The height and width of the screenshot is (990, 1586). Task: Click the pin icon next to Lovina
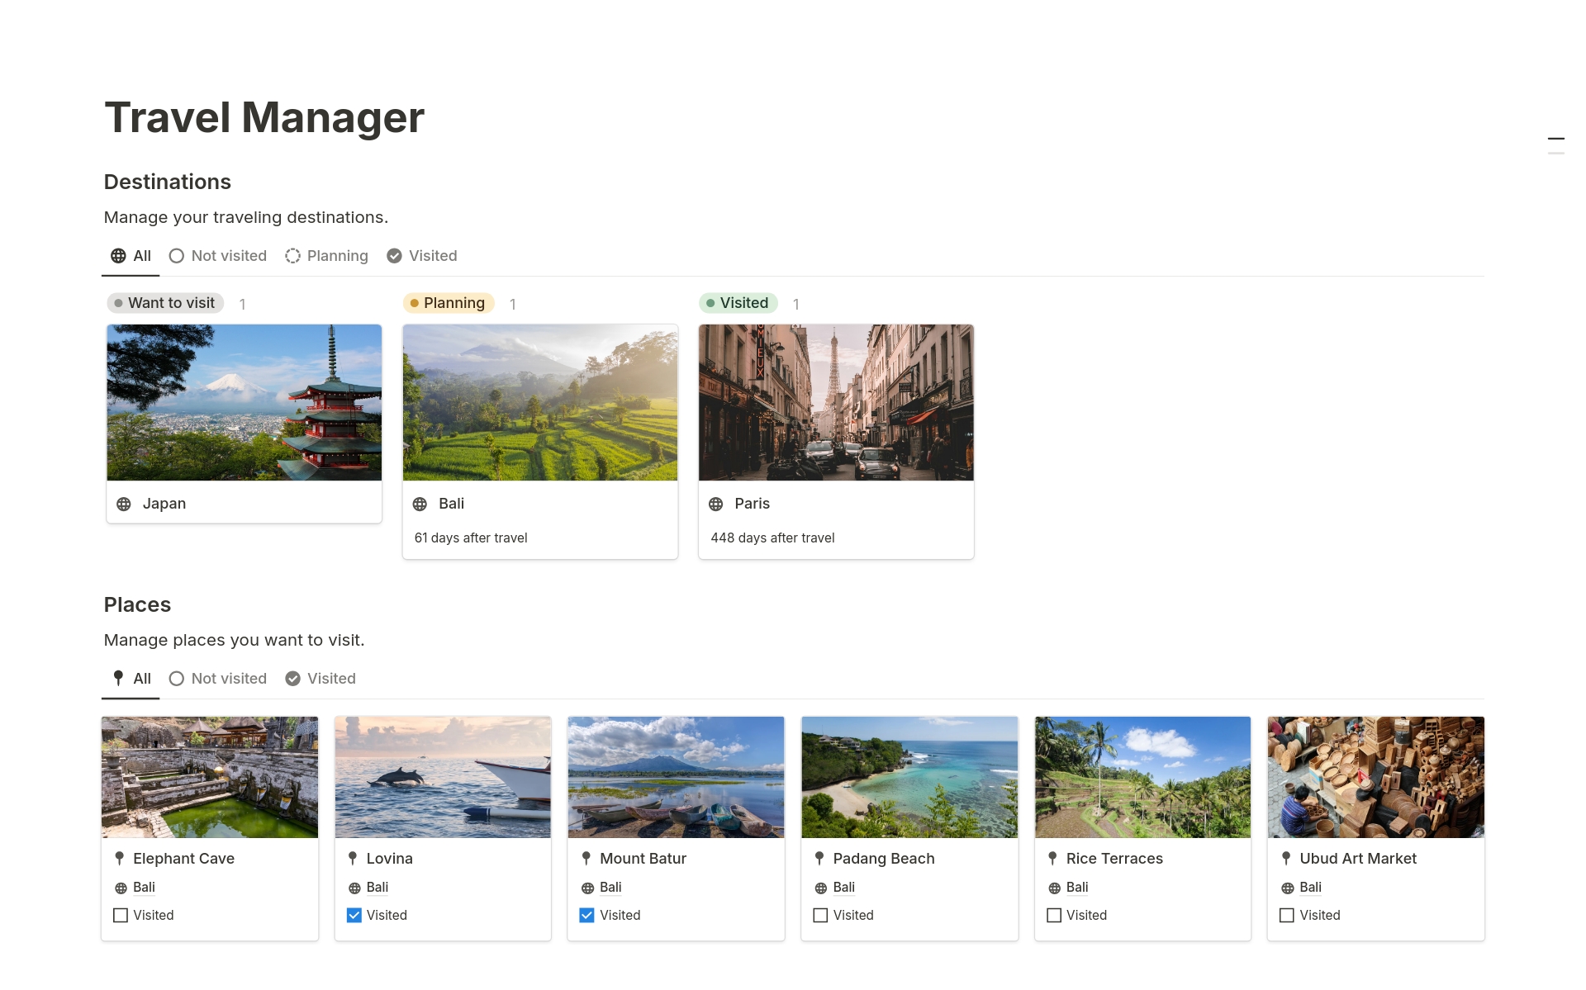[354, 858]
